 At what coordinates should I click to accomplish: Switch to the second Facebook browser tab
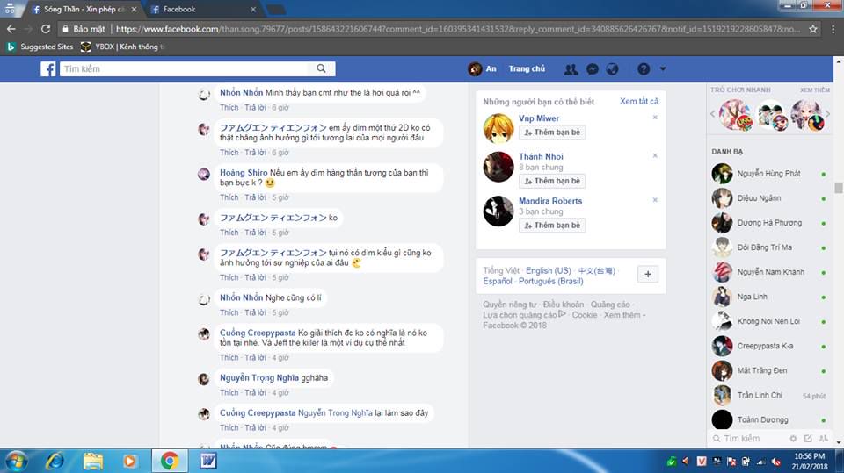point(202,10)
